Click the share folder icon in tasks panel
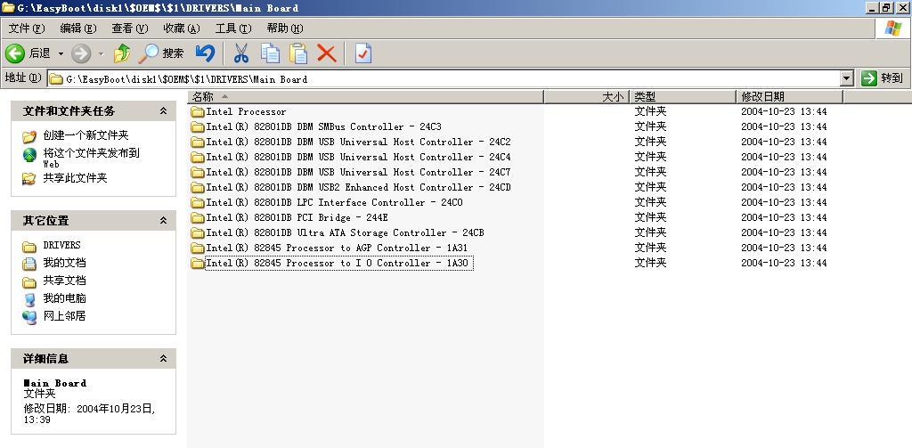 (x=29, y=179)
